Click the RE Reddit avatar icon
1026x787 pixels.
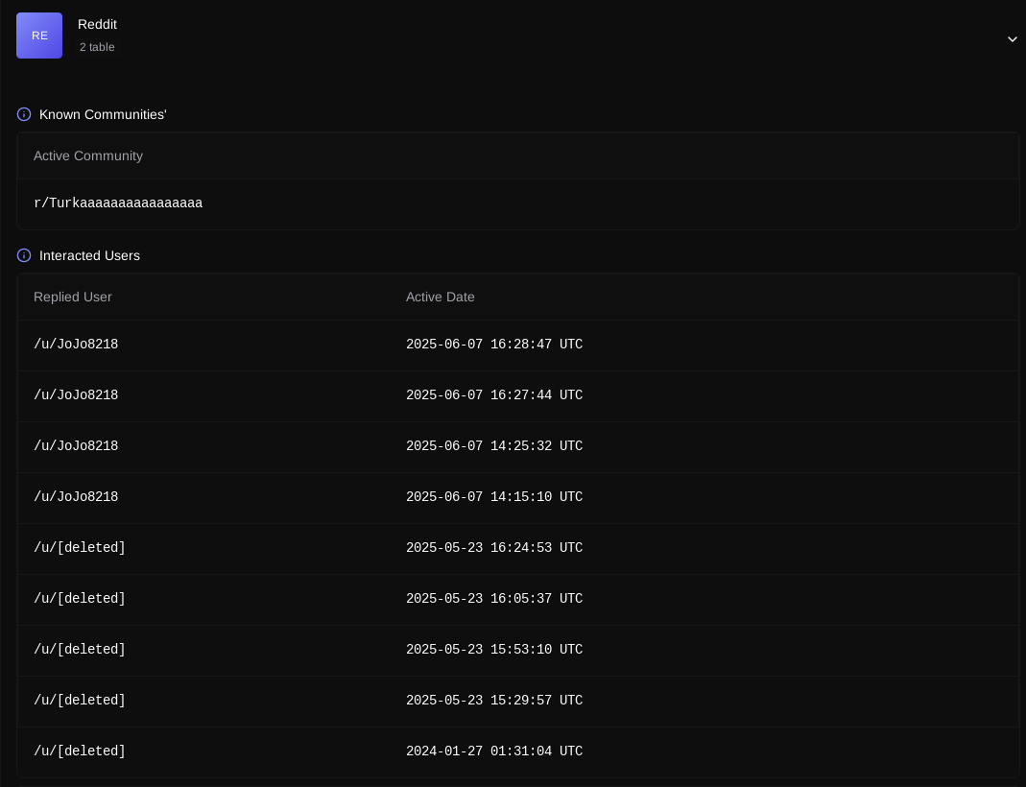pos(39,36)
